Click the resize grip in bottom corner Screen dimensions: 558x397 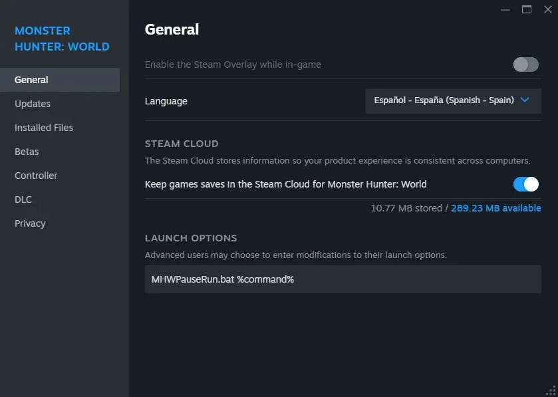(x=551, y=390)
